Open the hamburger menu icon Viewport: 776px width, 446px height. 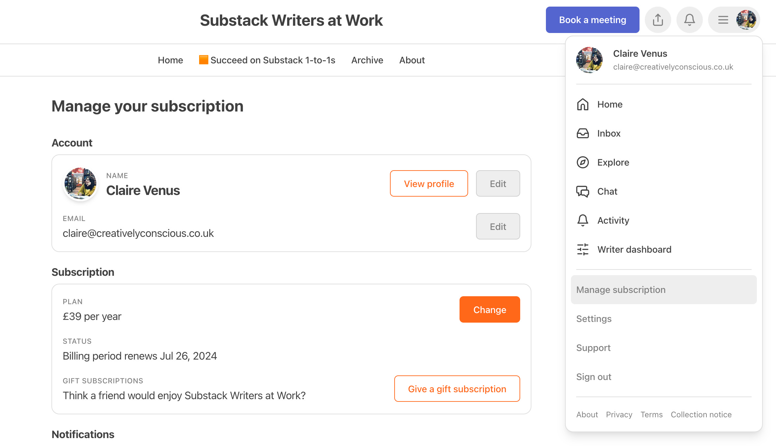[723, 20]
